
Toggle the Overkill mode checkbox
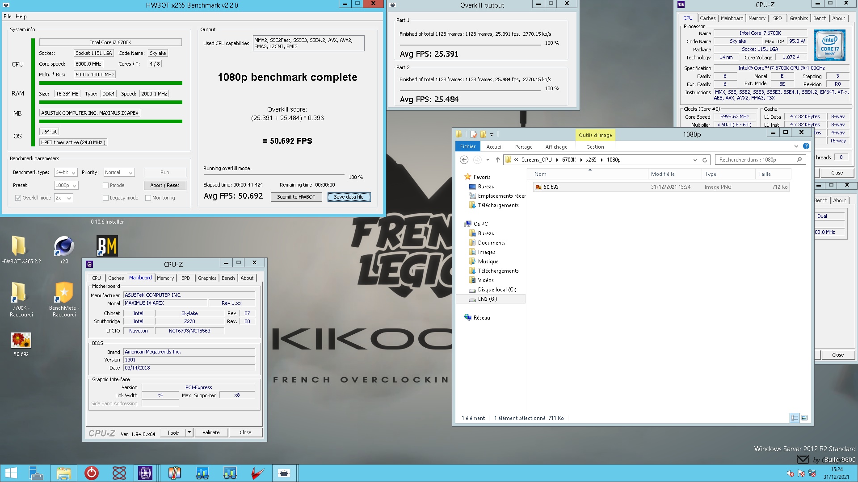(x=18, y=198)
